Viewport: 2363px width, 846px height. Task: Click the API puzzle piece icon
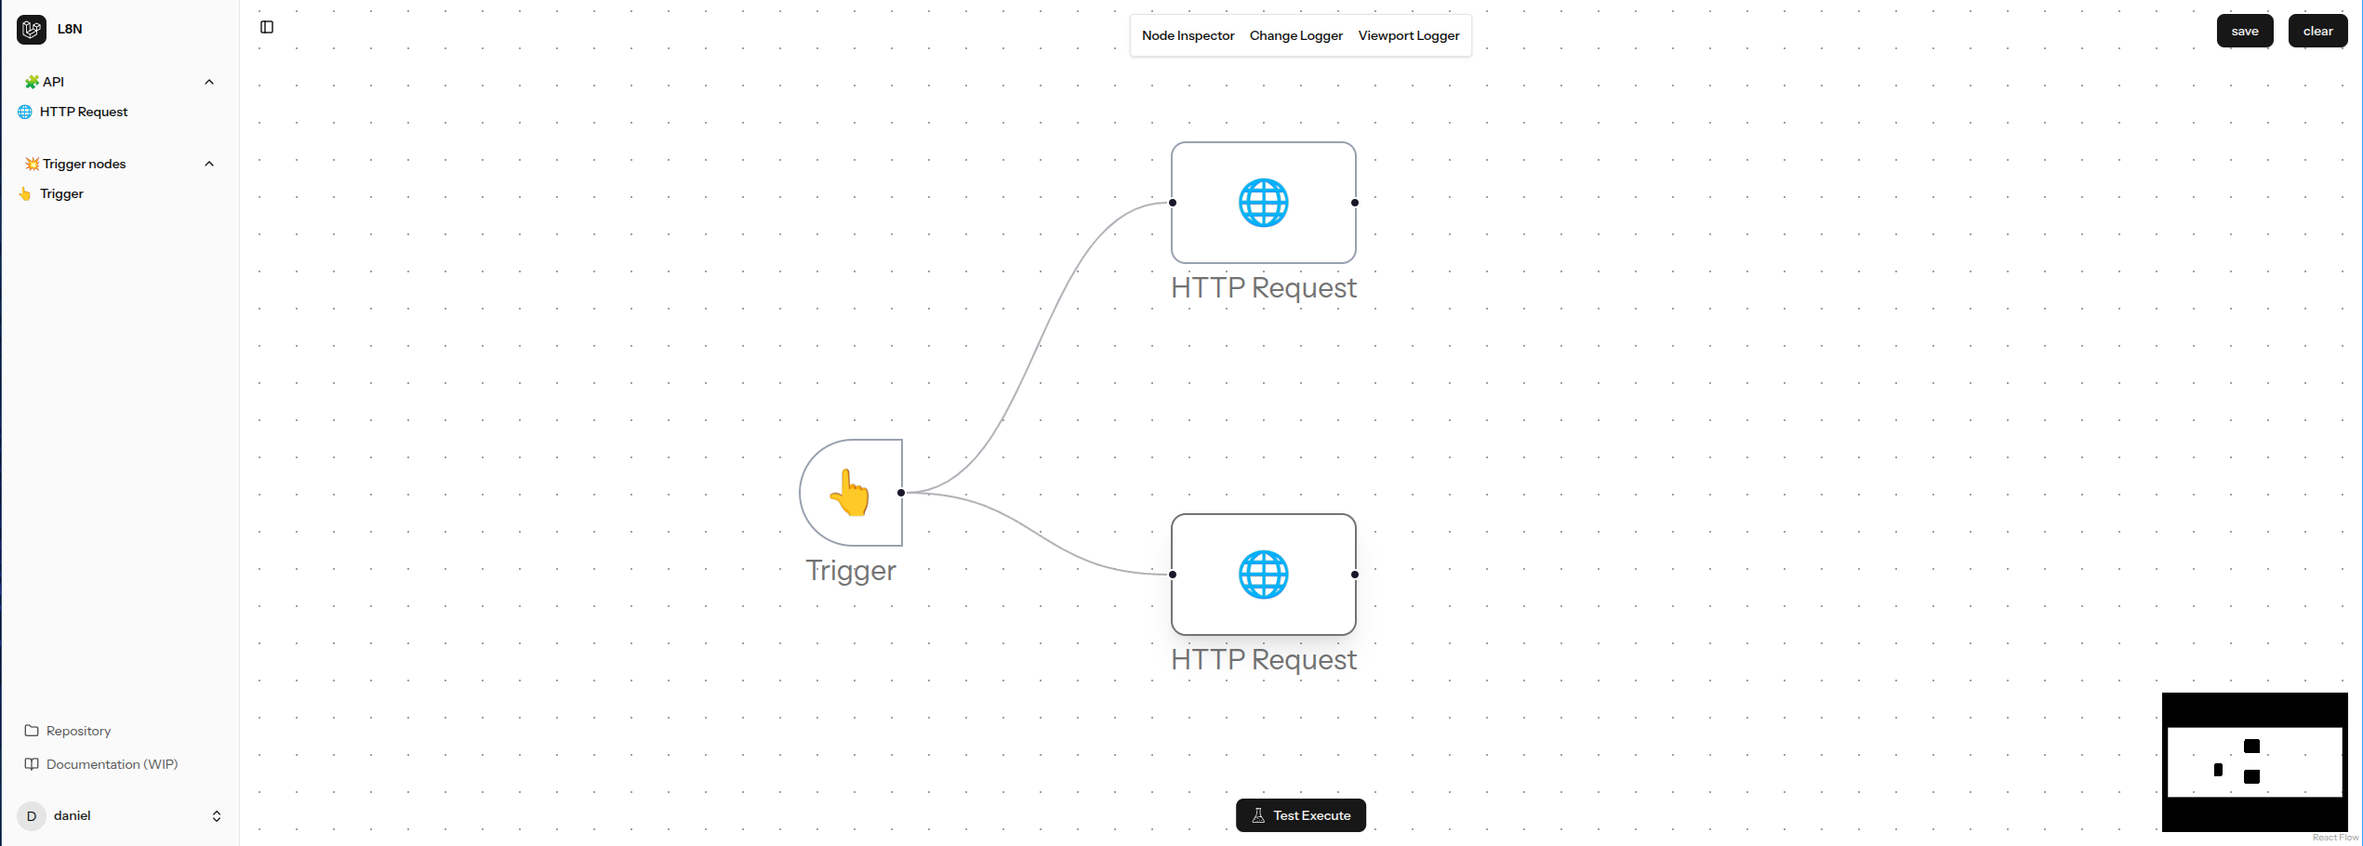tap(32, 82)
